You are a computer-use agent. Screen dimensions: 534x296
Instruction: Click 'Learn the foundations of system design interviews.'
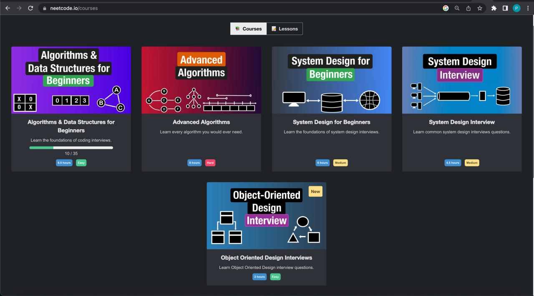pos(332,132)
